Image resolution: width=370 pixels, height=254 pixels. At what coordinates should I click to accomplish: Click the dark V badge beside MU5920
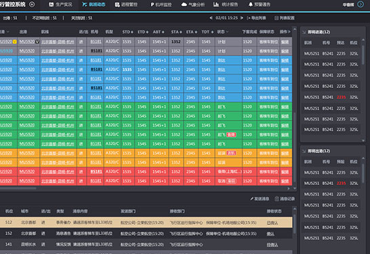37,42
